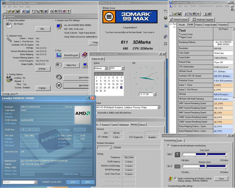Click project description document icon
Image resolution: width=235 pixels, height=188 pixels.
click(9, 25)
